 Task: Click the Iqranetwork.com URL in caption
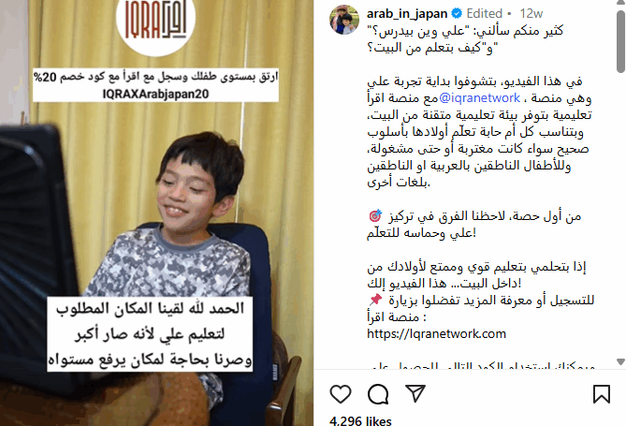(x=436, y=333)
